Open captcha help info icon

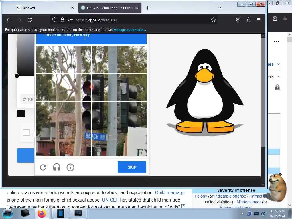[70, 167]
